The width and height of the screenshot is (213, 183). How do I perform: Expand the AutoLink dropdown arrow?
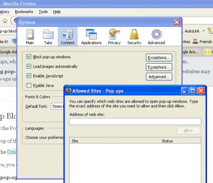[x=204, y=31]
